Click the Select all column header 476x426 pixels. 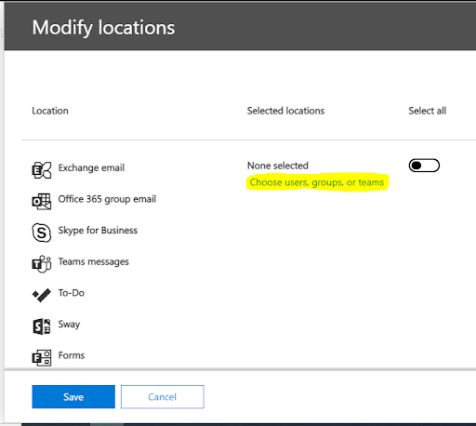click(428, 111)
